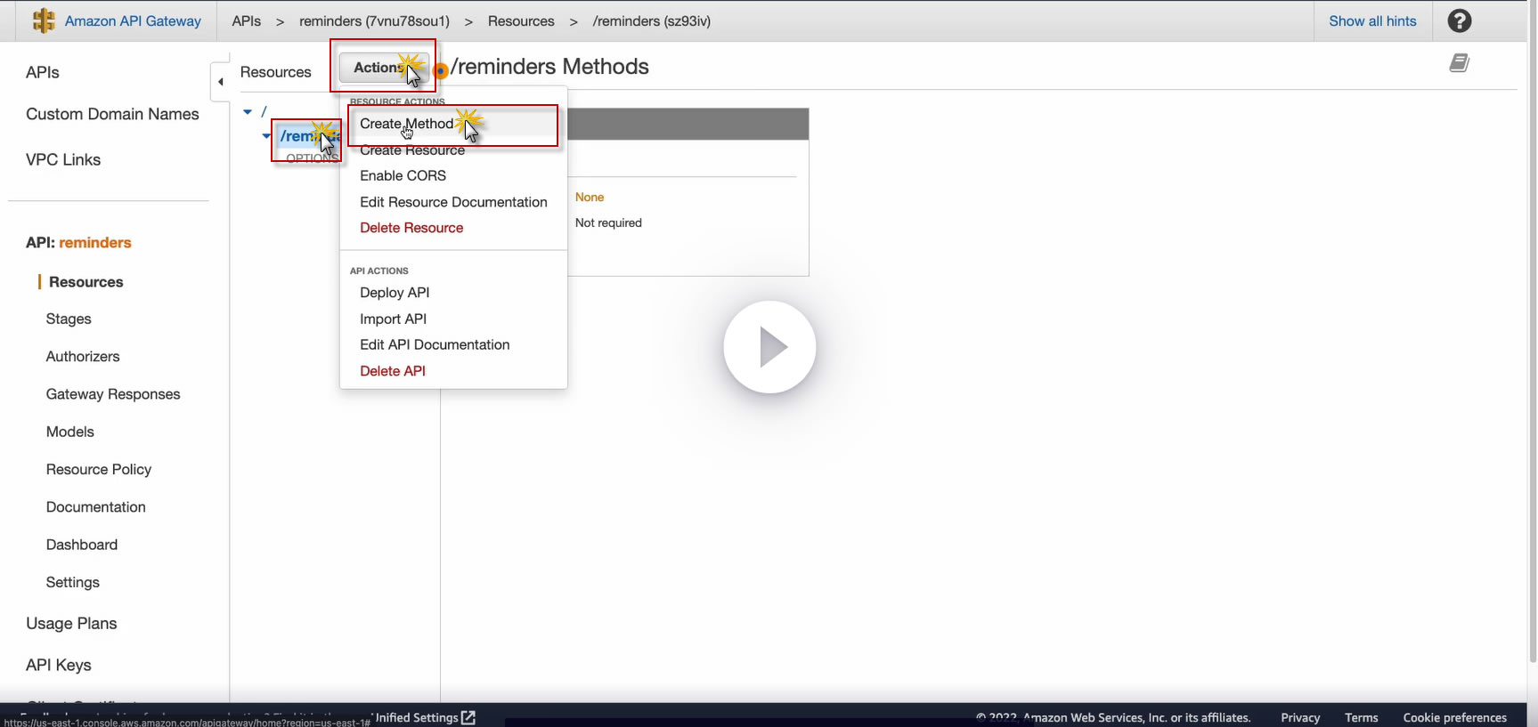
Task: Open Cookie preferences in the footer
Action: click(x=1455, y=717)
